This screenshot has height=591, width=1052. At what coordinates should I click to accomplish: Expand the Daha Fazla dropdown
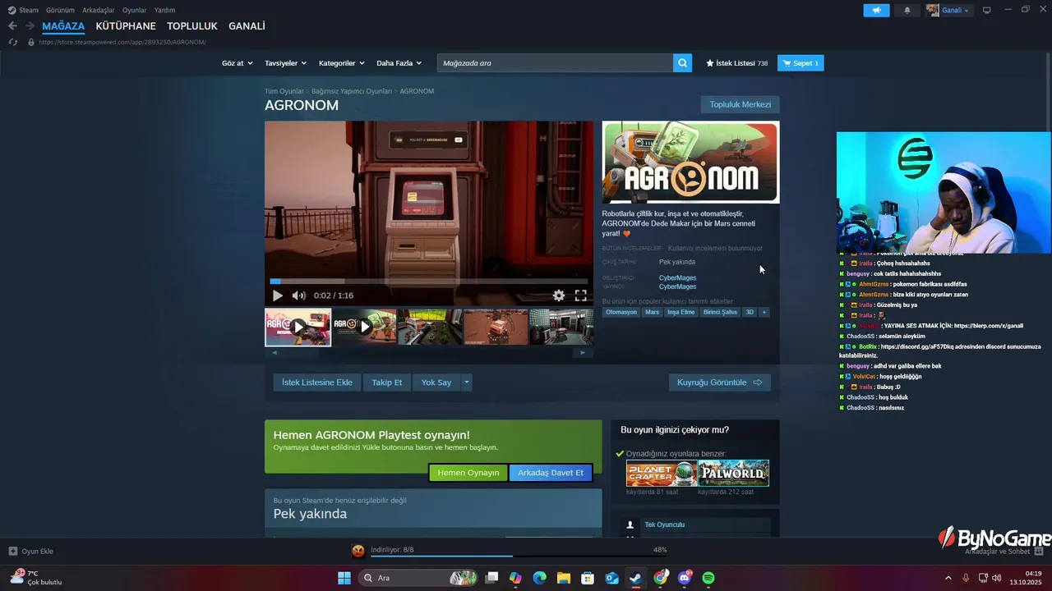pos(399,63)
